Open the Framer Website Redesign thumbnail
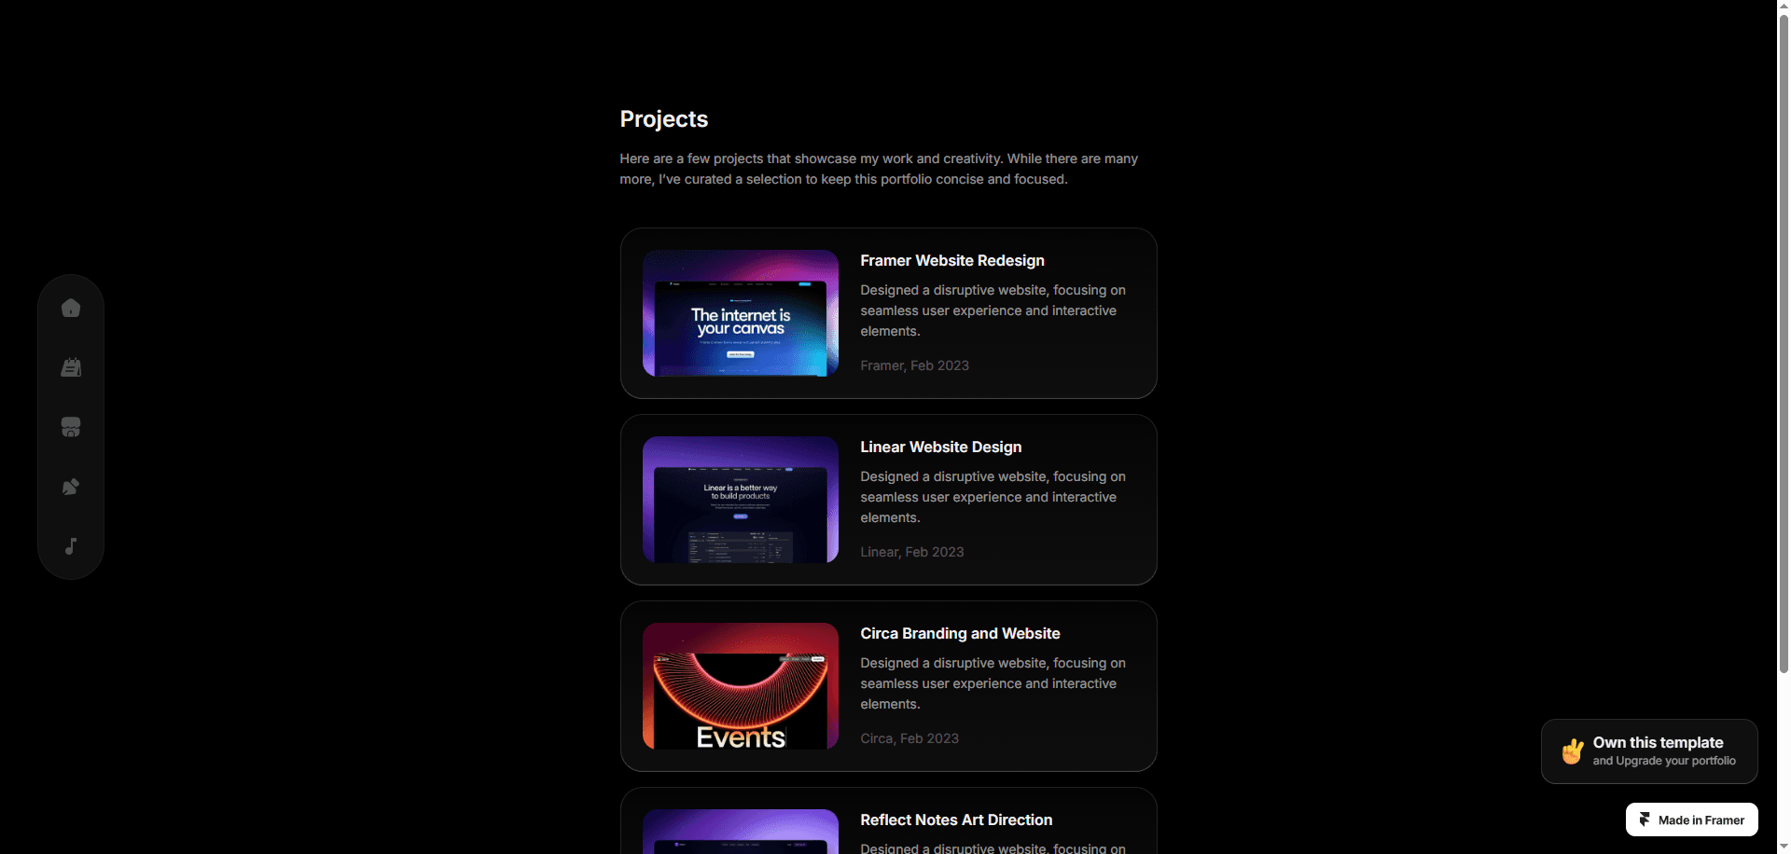Viewport: 1791px width, 854px height. pyautogui.click(x=741, y=313)
